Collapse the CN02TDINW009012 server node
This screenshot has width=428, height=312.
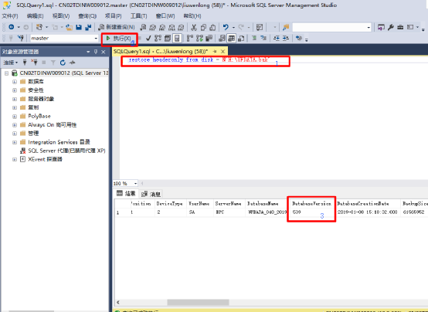pyautogui.click(x=6, y=73)
